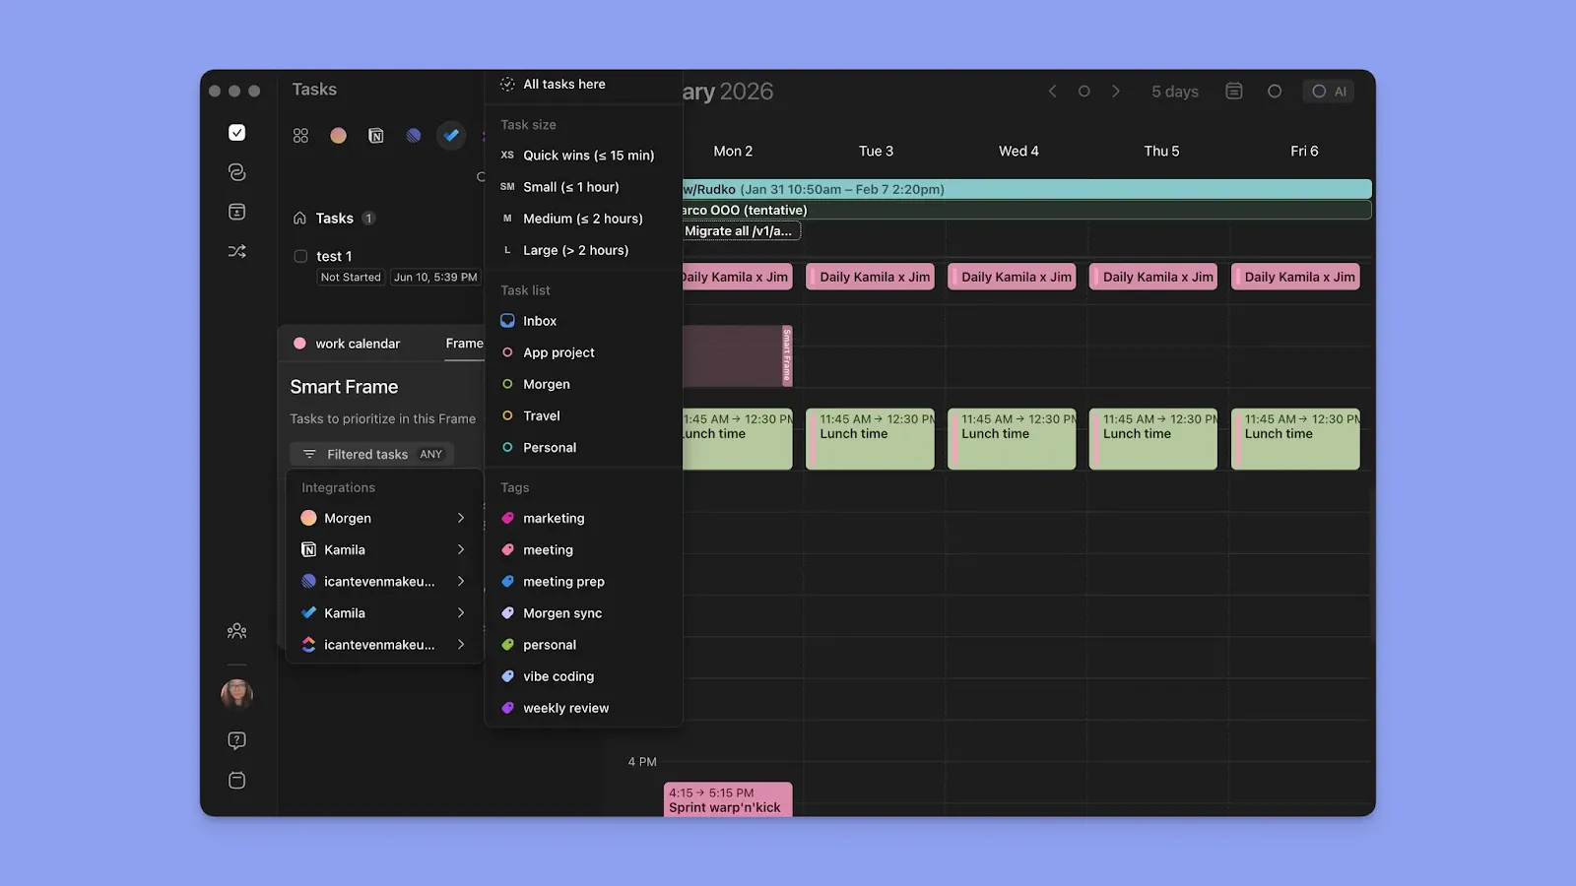Switch to the work calendar tab
The image size is (1576, 886).
click(357, 343)
